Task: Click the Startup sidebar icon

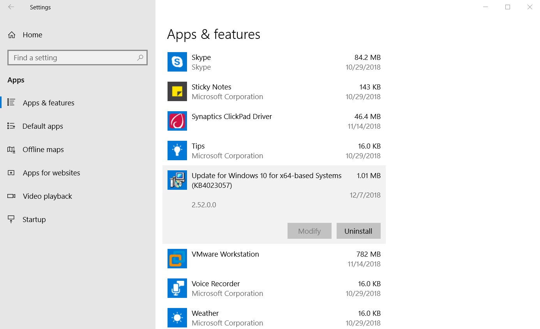Action: tap(11, 219)
